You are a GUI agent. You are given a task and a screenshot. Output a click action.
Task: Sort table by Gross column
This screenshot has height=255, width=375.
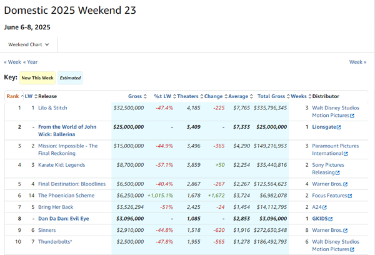coord(137,96)
